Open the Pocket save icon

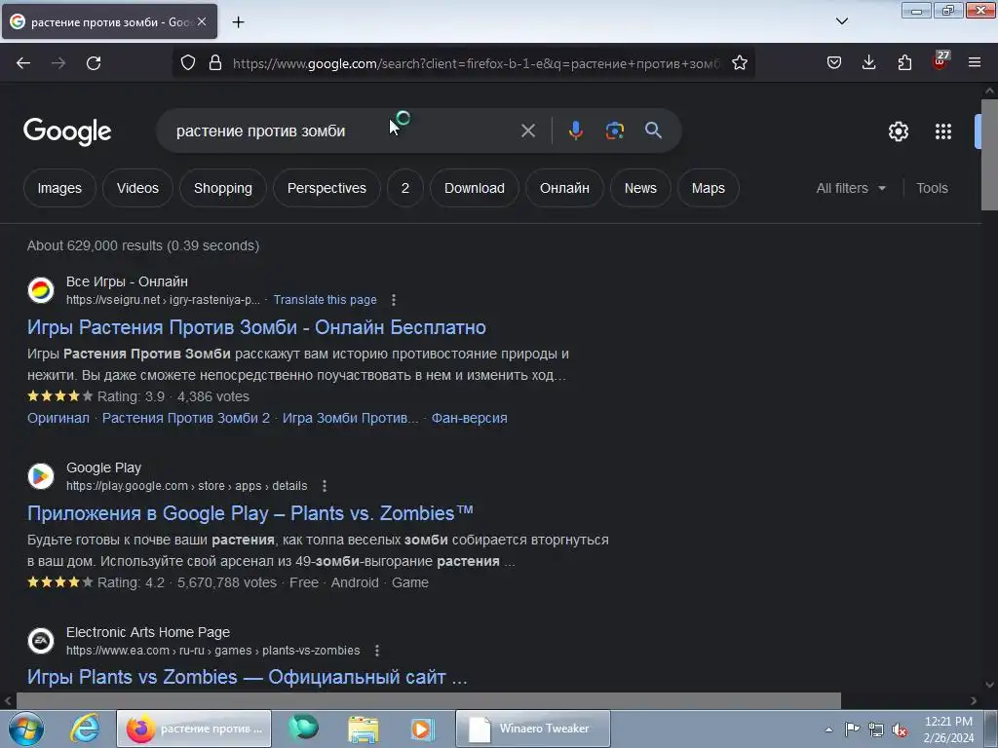tap(834, 63)
